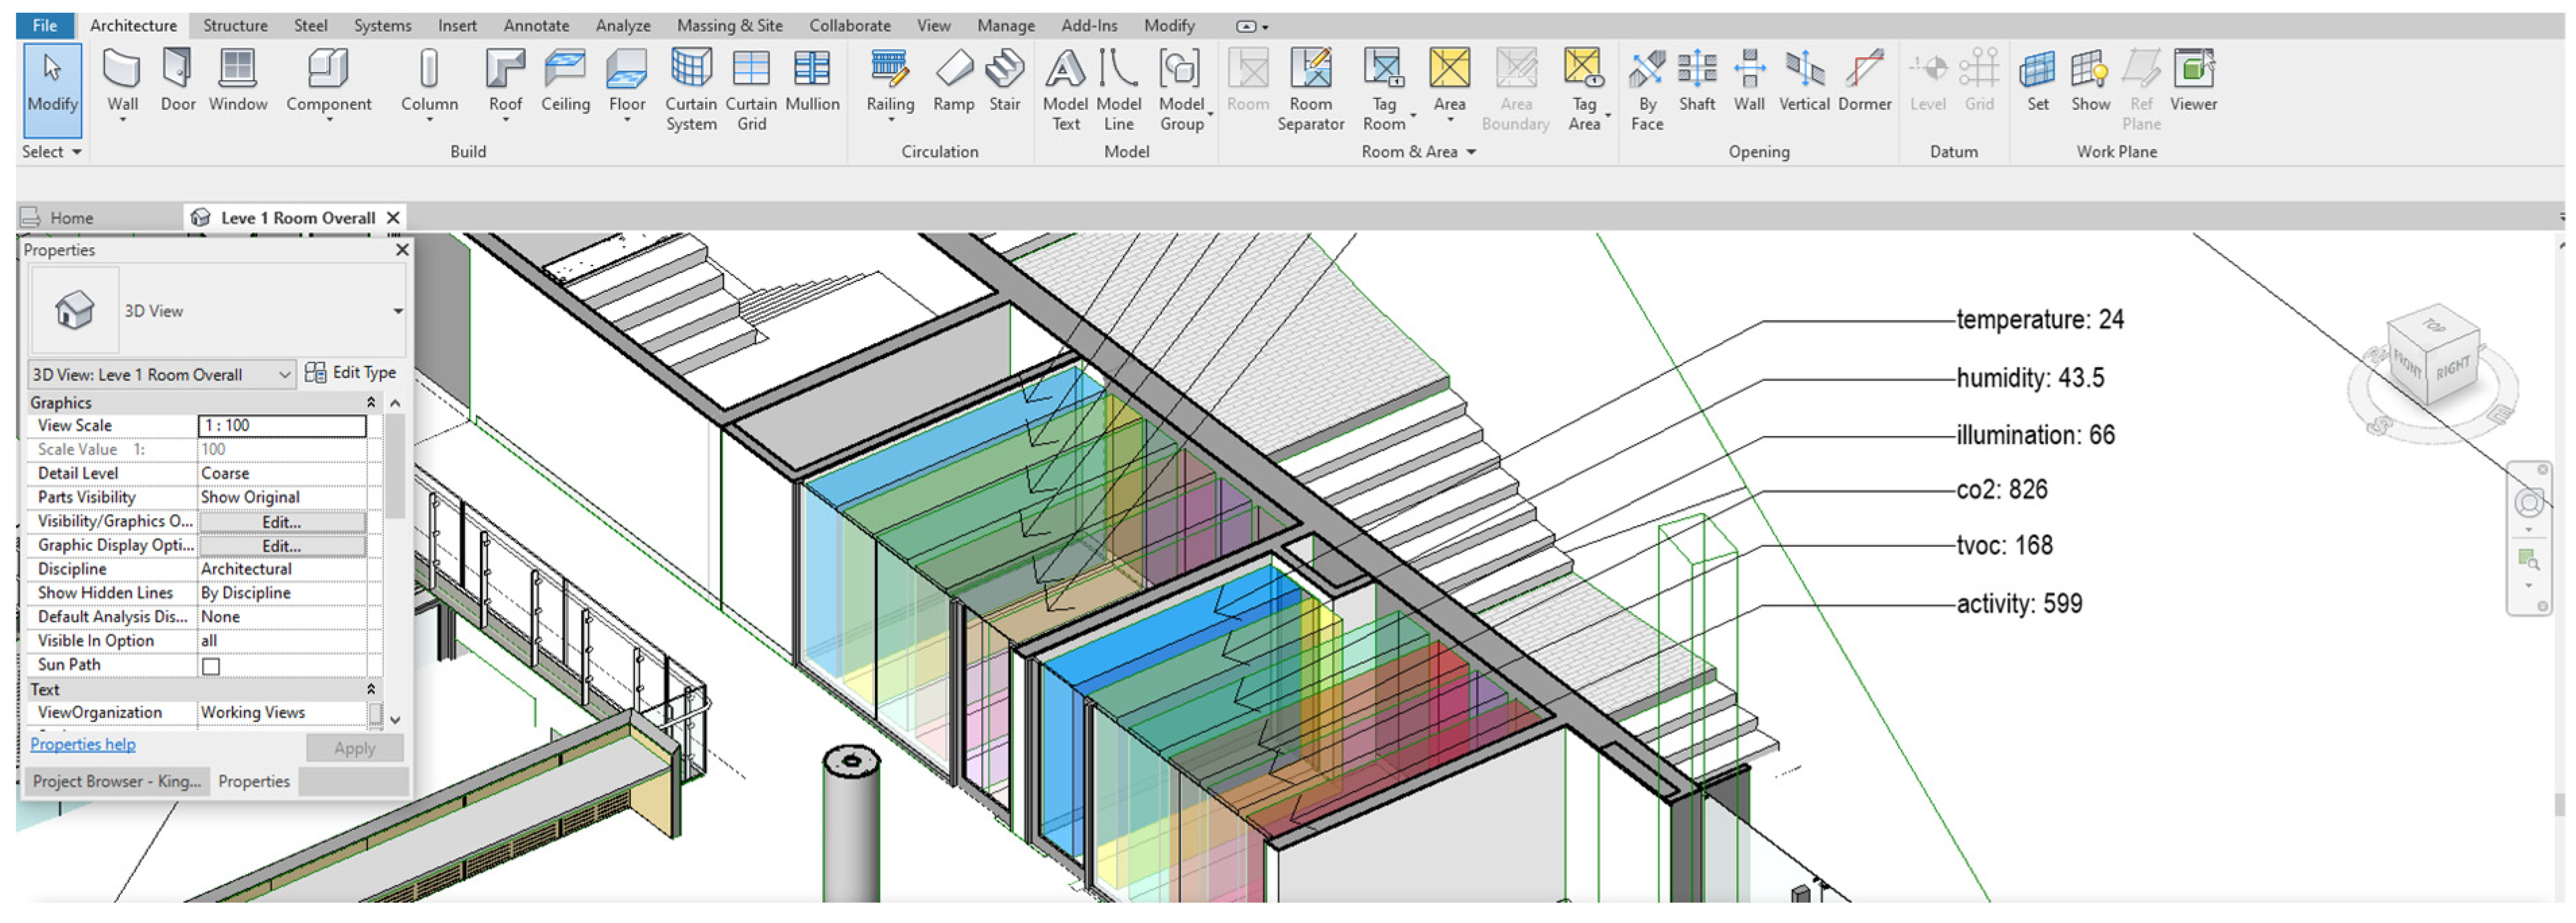Open the view instance dropdown list
The image size is (2576, 923).
(284, 375)
